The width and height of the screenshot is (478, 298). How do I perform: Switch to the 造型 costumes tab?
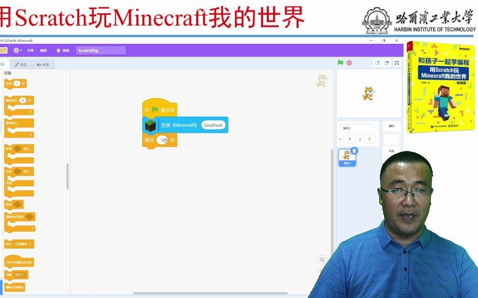coord(21,64)
